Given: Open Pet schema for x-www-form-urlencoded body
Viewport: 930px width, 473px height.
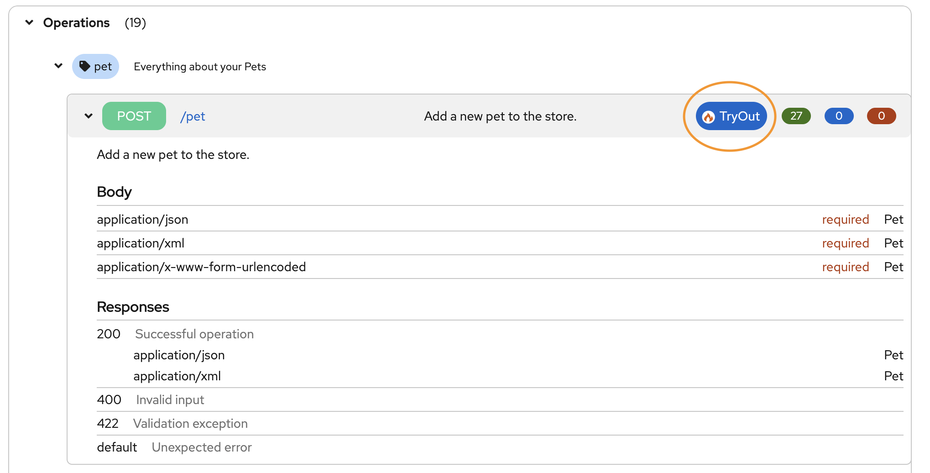Looking at the screenshot, I should tap(893, 267).
